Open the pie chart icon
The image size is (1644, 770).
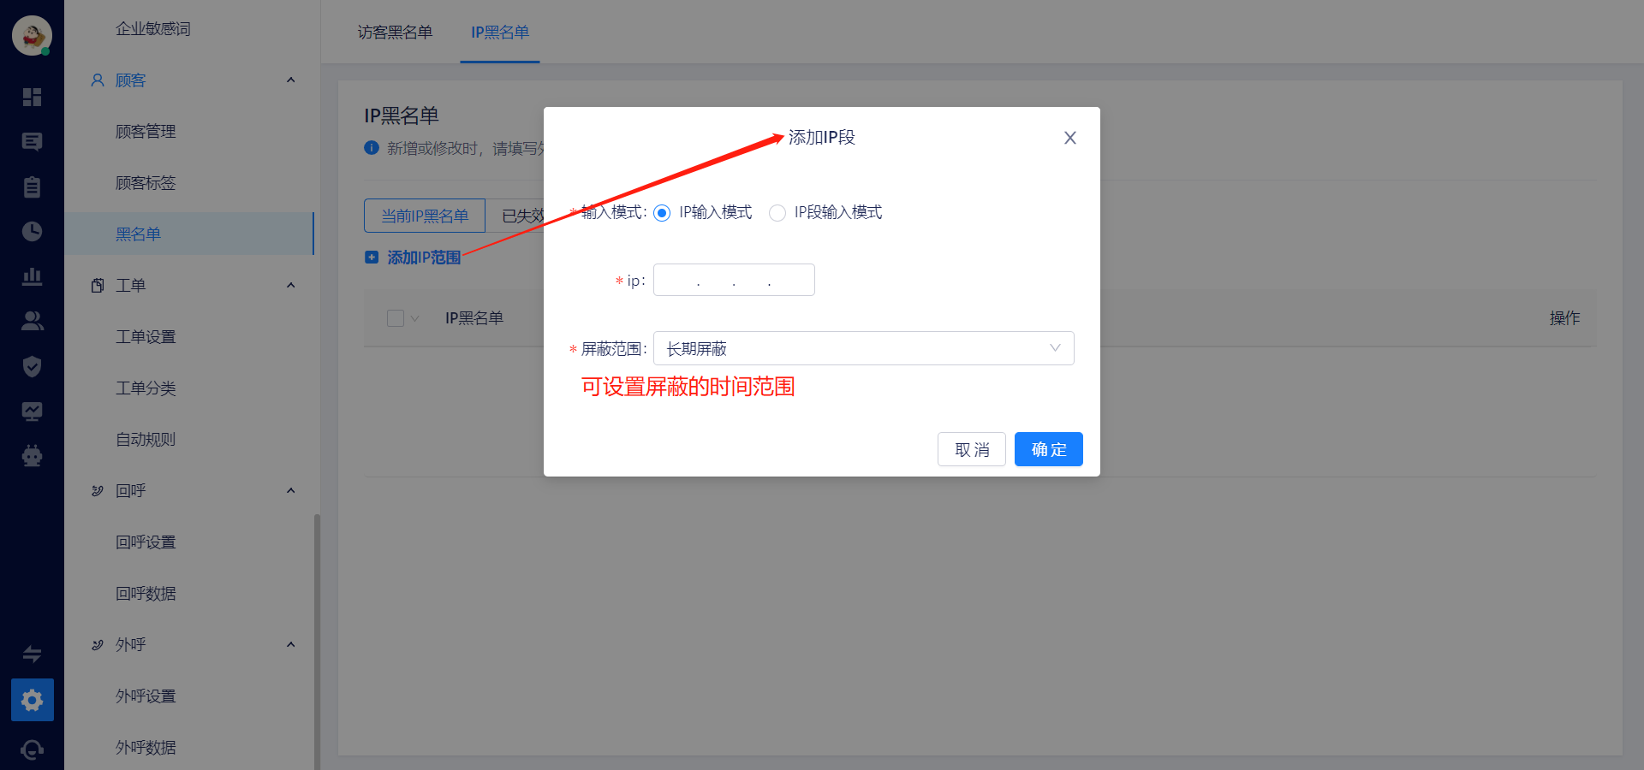(x=32, y=231)
